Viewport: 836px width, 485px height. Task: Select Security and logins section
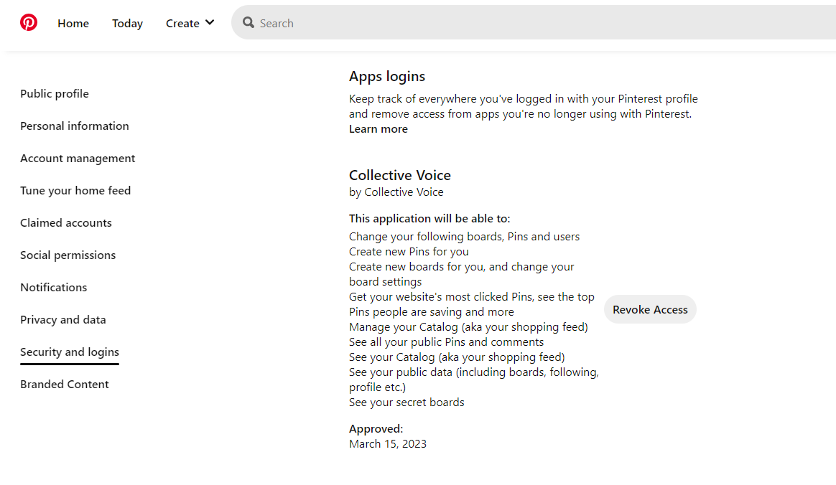pos(70,352)
